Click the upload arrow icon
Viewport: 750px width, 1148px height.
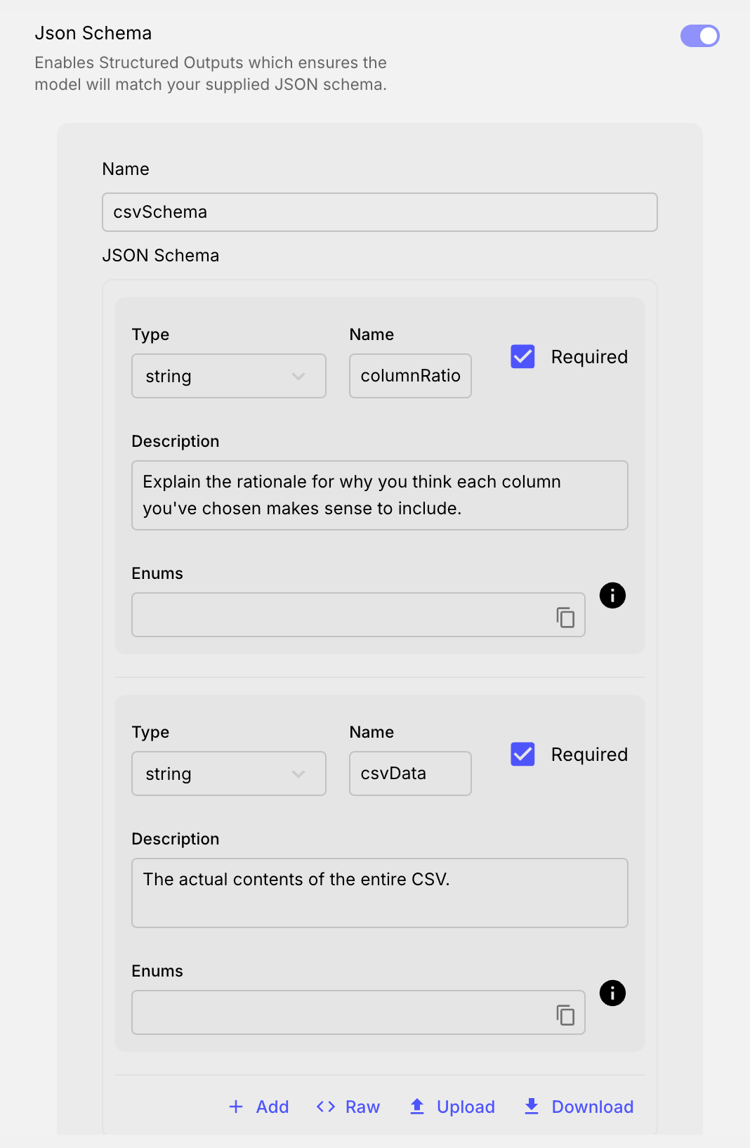[x=417, y=1107]
